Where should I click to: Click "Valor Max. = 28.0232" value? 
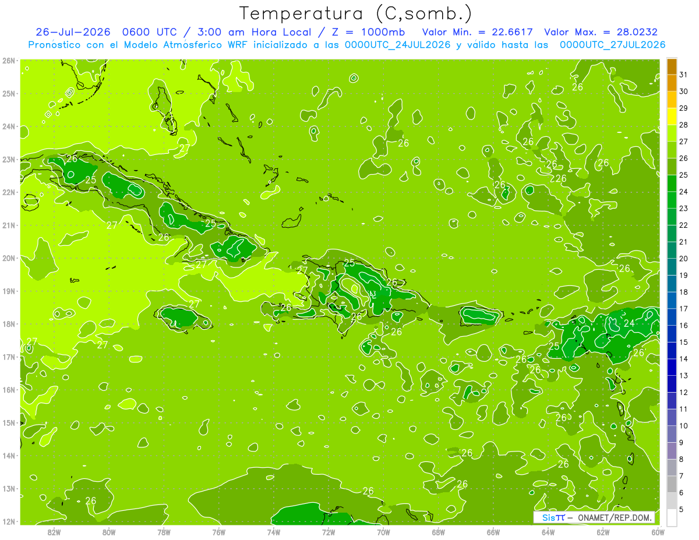point(601,32)
